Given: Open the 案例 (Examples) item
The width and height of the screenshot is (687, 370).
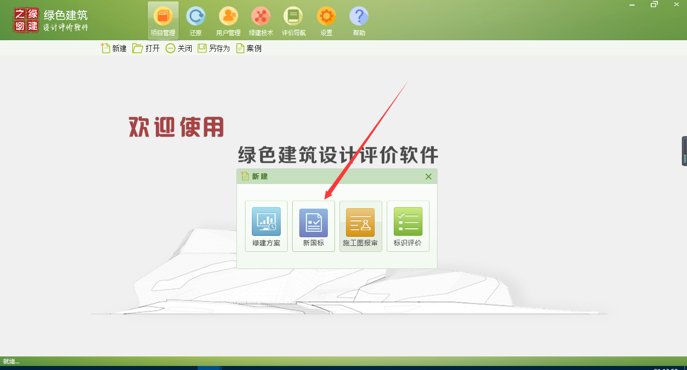Looking at the screenshot, I should (x=248, y=48).
